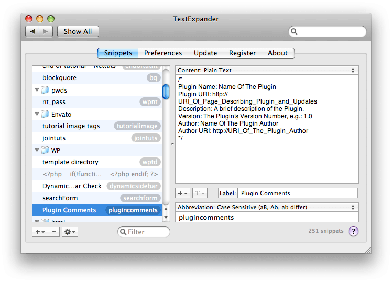
Task: Select the WP folder icon
Action: tap(45, 150)
